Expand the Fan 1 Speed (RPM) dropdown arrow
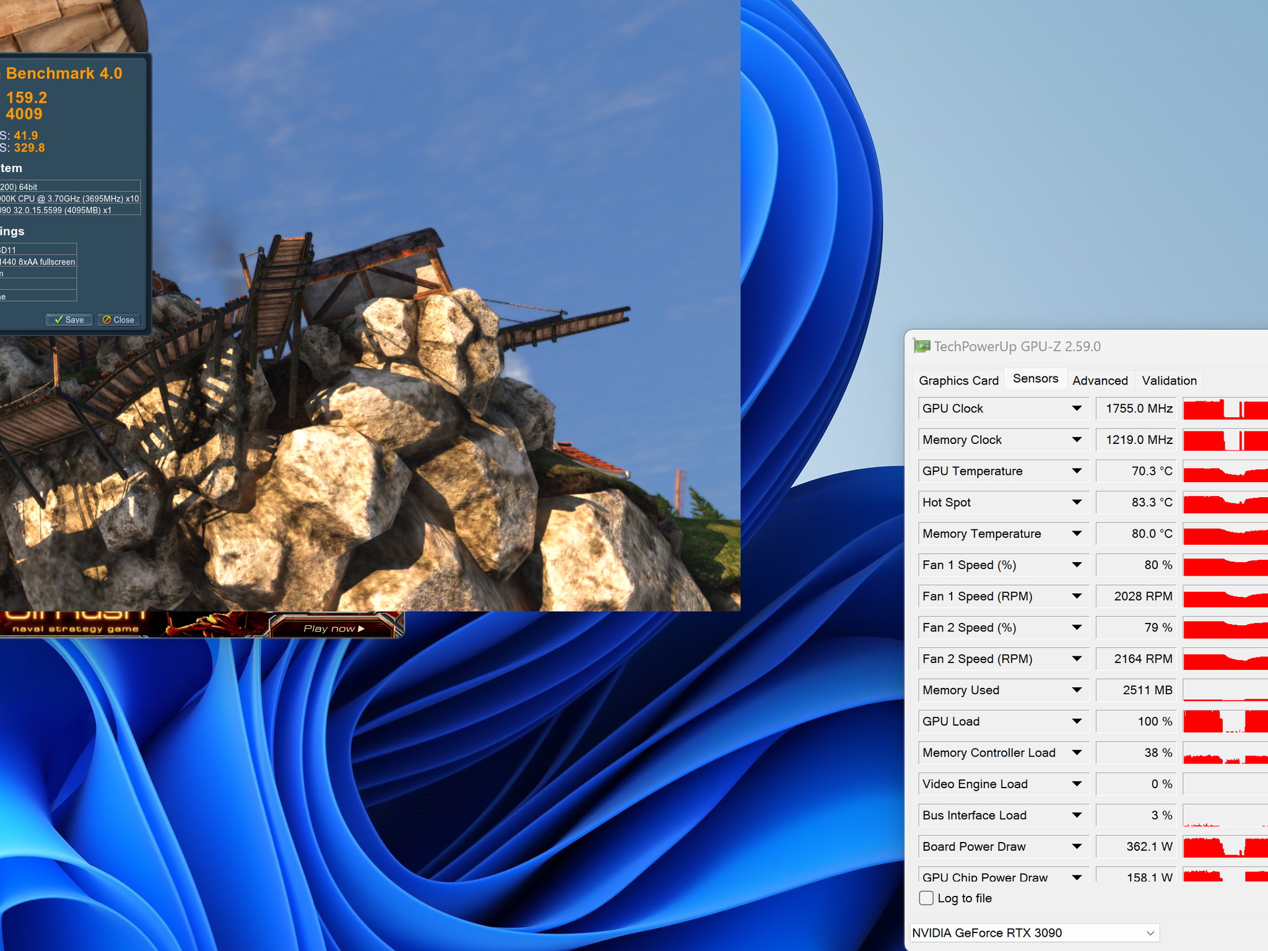 (x=1077, y=596)
